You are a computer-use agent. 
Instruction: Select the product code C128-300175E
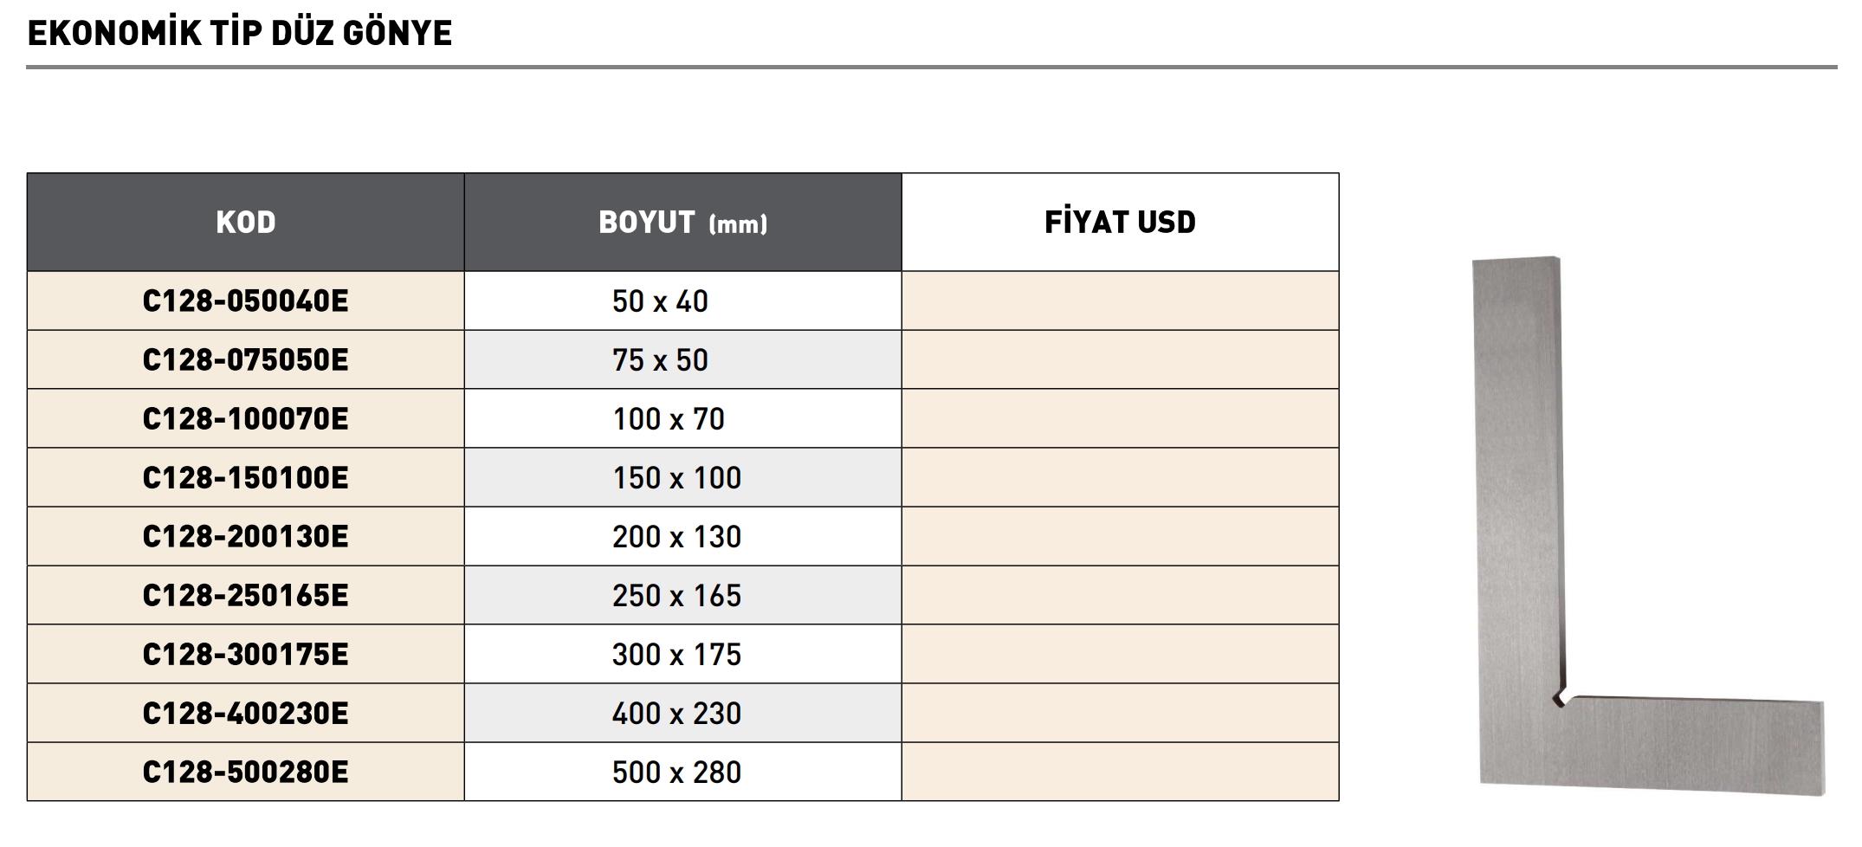point(246,655)
